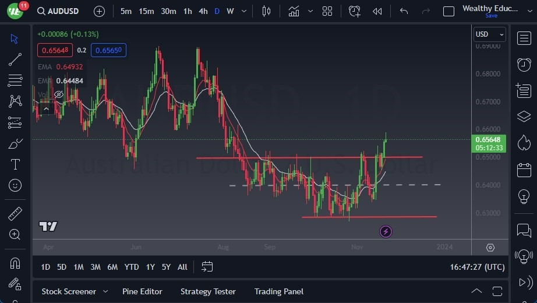
Task: Open the Stock Screener dropdown arrow
Action: [x=105, y=291]
